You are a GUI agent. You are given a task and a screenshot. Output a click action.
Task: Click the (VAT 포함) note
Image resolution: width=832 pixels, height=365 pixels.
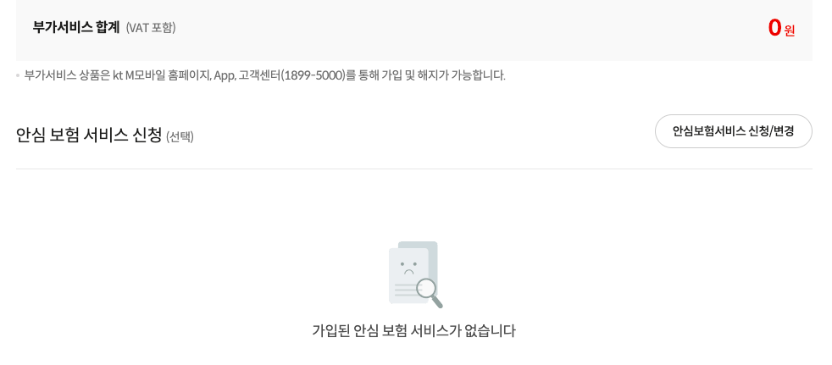tap(151, 28)
